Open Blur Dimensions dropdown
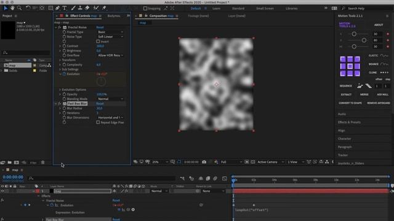This screenshot has height=221, width=394. click(x=110, y=117)
